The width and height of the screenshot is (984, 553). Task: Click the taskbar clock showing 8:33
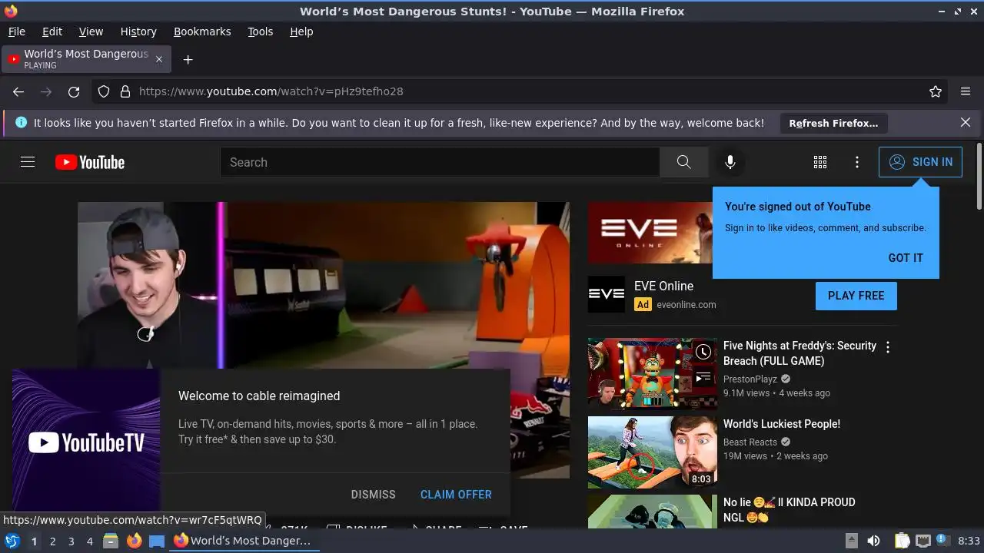pos(969,541)
